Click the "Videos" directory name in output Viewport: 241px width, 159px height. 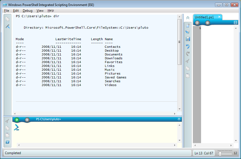[111, 85]
